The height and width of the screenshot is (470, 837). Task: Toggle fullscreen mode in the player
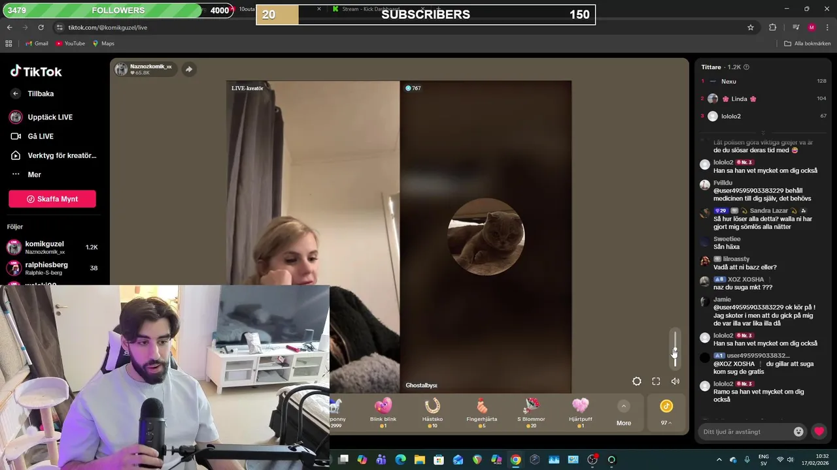tap(656, 381)
